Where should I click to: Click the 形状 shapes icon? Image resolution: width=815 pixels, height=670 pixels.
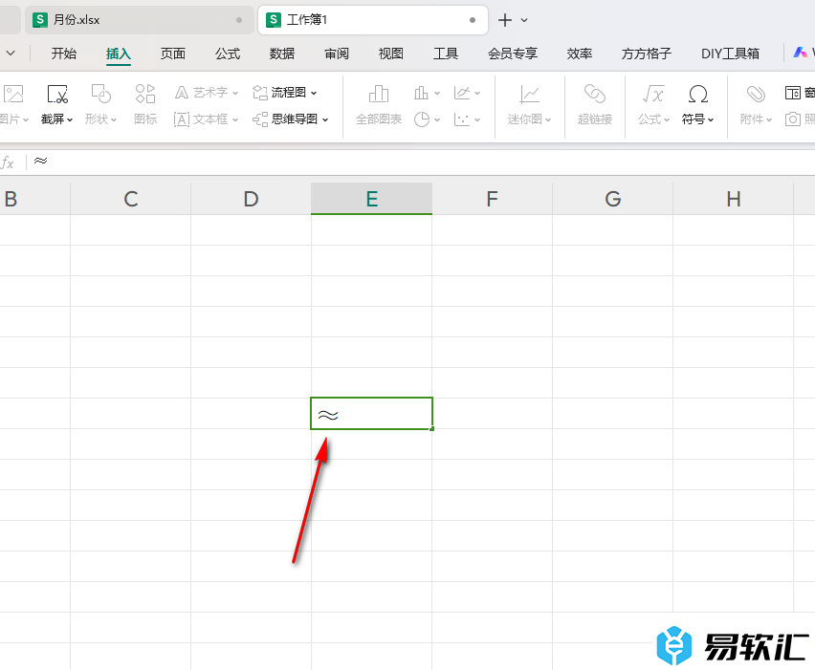pos(100,94)
